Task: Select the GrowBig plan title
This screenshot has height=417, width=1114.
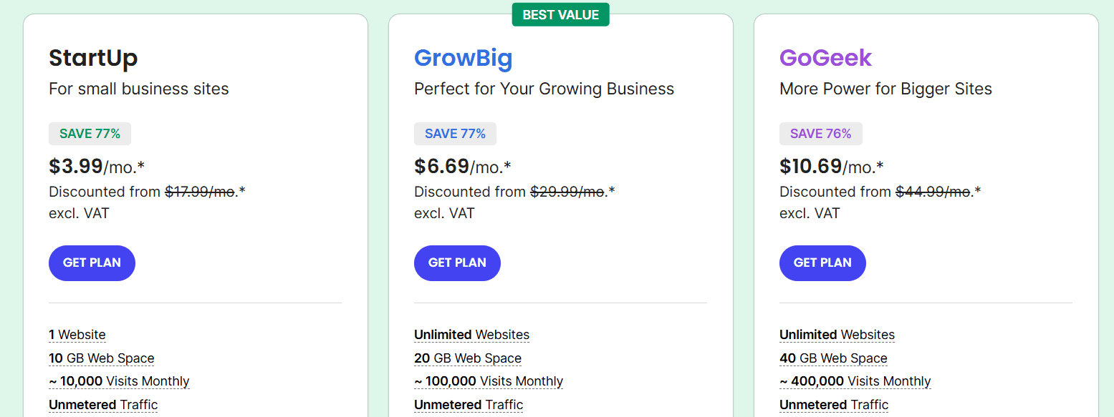Action: coord(464,58)
